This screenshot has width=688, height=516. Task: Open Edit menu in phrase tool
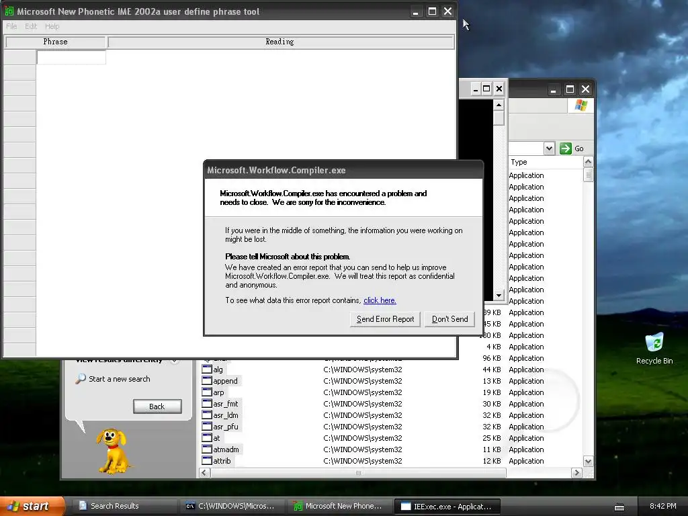pos(31,26)
